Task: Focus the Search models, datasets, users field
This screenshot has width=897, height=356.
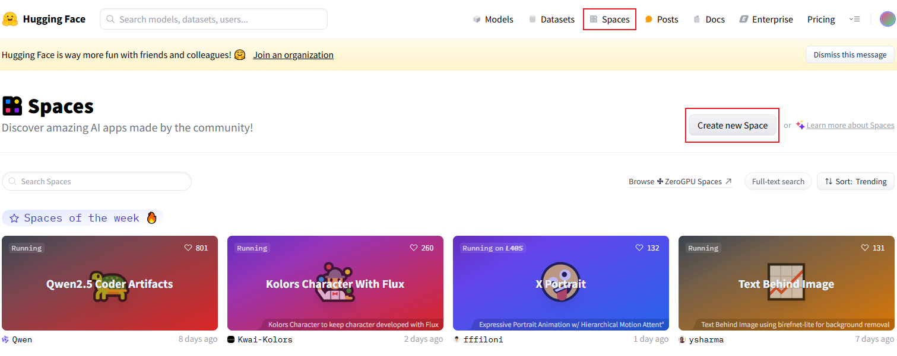Action: coord(214,19)
